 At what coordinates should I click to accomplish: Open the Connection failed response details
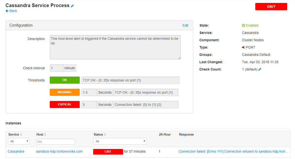point(233,152)
